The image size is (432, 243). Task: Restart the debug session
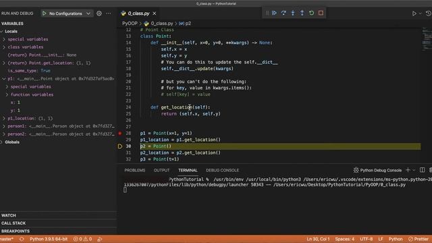coord(312,13)
